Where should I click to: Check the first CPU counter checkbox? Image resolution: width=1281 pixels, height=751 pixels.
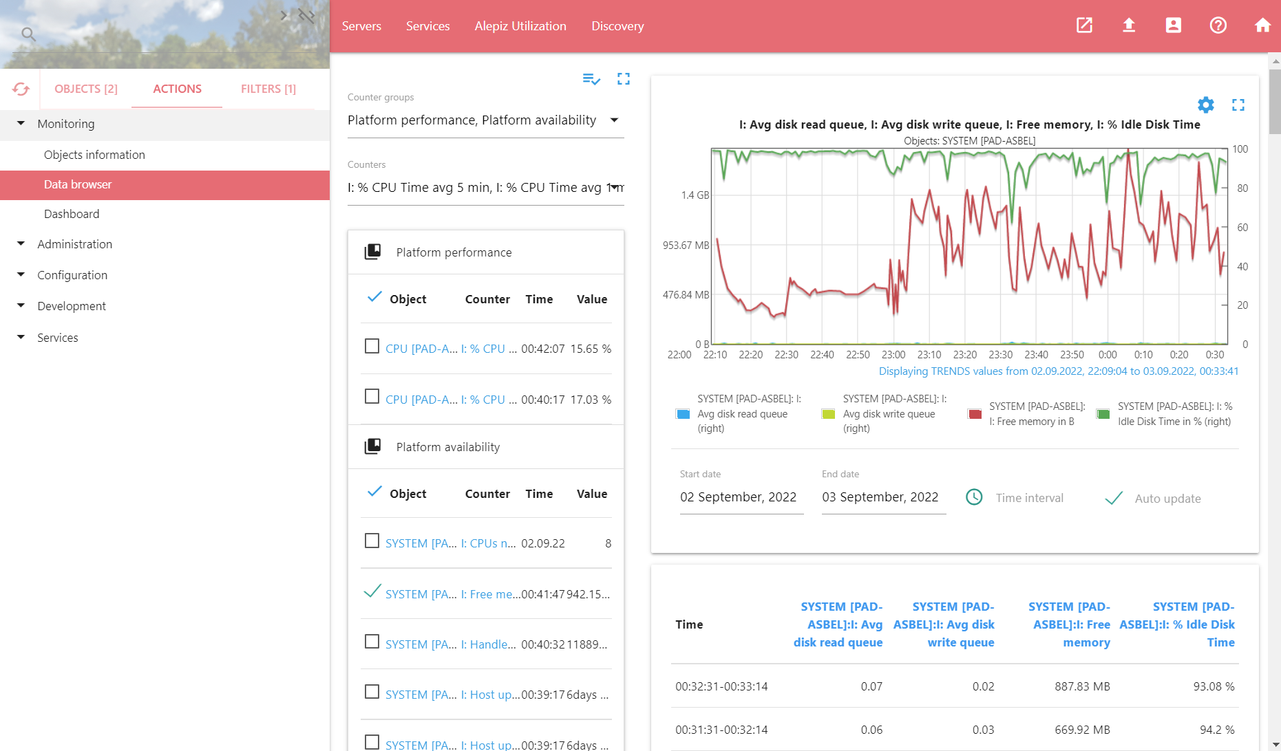pos(372,346)
